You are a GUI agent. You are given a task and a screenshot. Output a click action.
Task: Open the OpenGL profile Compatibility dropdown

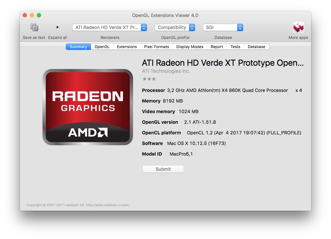coord(175,27)
